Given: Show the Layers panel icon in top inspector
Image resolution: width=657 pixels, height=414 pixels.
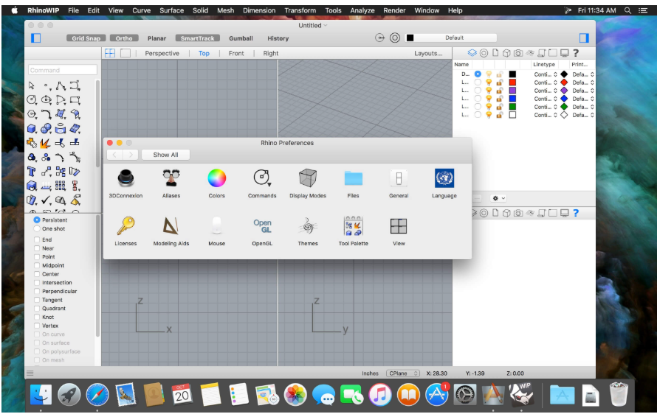Looking at the screenshot, I should pyautogui.click(x=472, y=53).
